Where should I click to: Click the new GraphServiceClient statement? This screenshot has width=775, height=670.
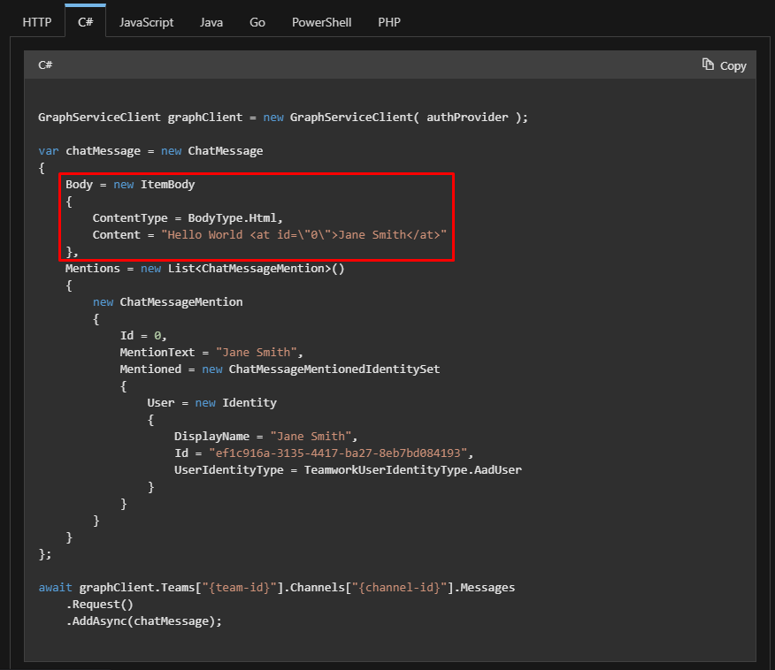(348, 117)
